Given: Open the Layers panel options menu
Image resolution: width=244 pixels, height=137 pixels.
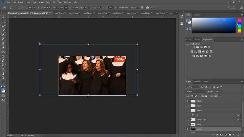Looking at the screenshot, I should pyautogui.click(x=242, y=81).
